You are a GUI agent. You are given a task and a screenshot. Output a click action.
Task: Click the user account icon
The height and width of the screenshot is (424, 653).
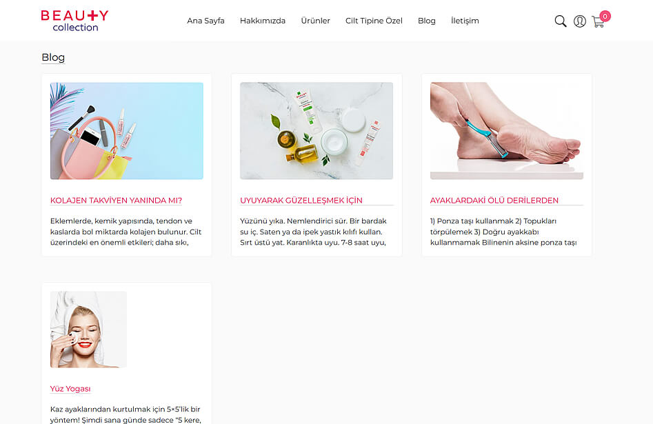(580, 21)
